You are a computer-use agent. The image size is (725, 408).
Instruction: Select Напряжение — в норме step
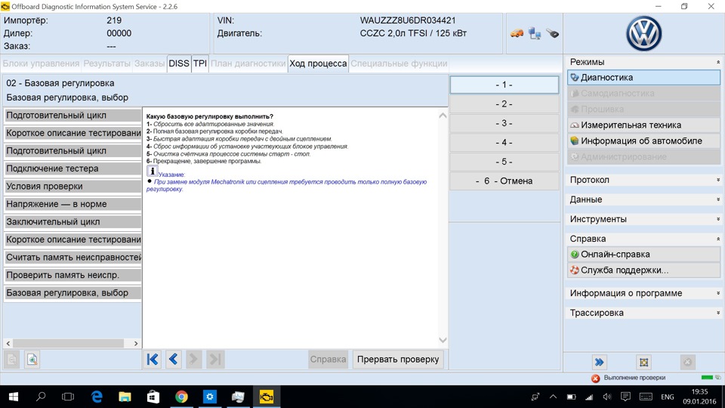pos(72,204)
